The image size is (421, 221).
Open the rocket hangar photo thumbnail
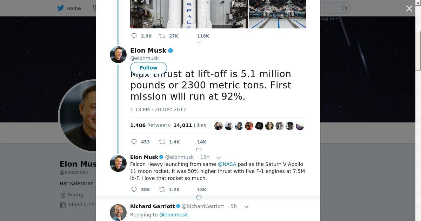[277, 14]
